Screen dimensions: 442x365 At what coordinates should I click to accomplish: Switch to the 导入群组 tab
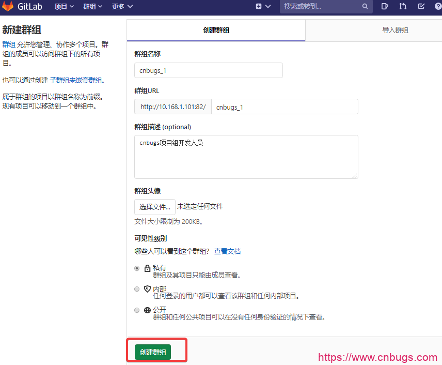395,30
